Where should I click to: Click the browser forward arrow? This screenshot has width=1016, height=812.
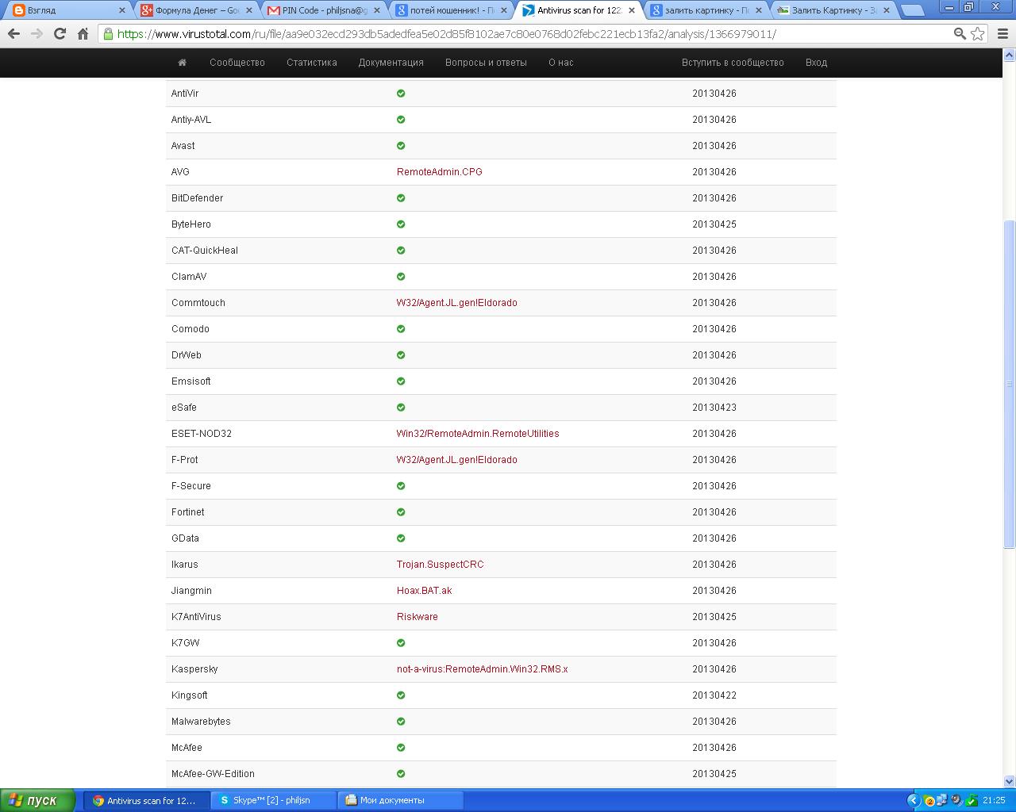point(37,34)
